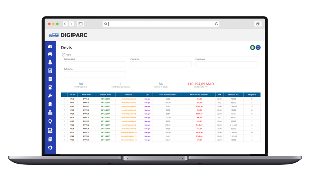Open the browser tabs overview button
310x181 pixels.
tap(257, 24)
